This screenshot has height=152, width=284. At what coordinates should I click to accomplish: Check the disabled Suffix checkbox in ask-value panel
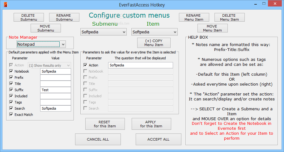pos(85,90)
